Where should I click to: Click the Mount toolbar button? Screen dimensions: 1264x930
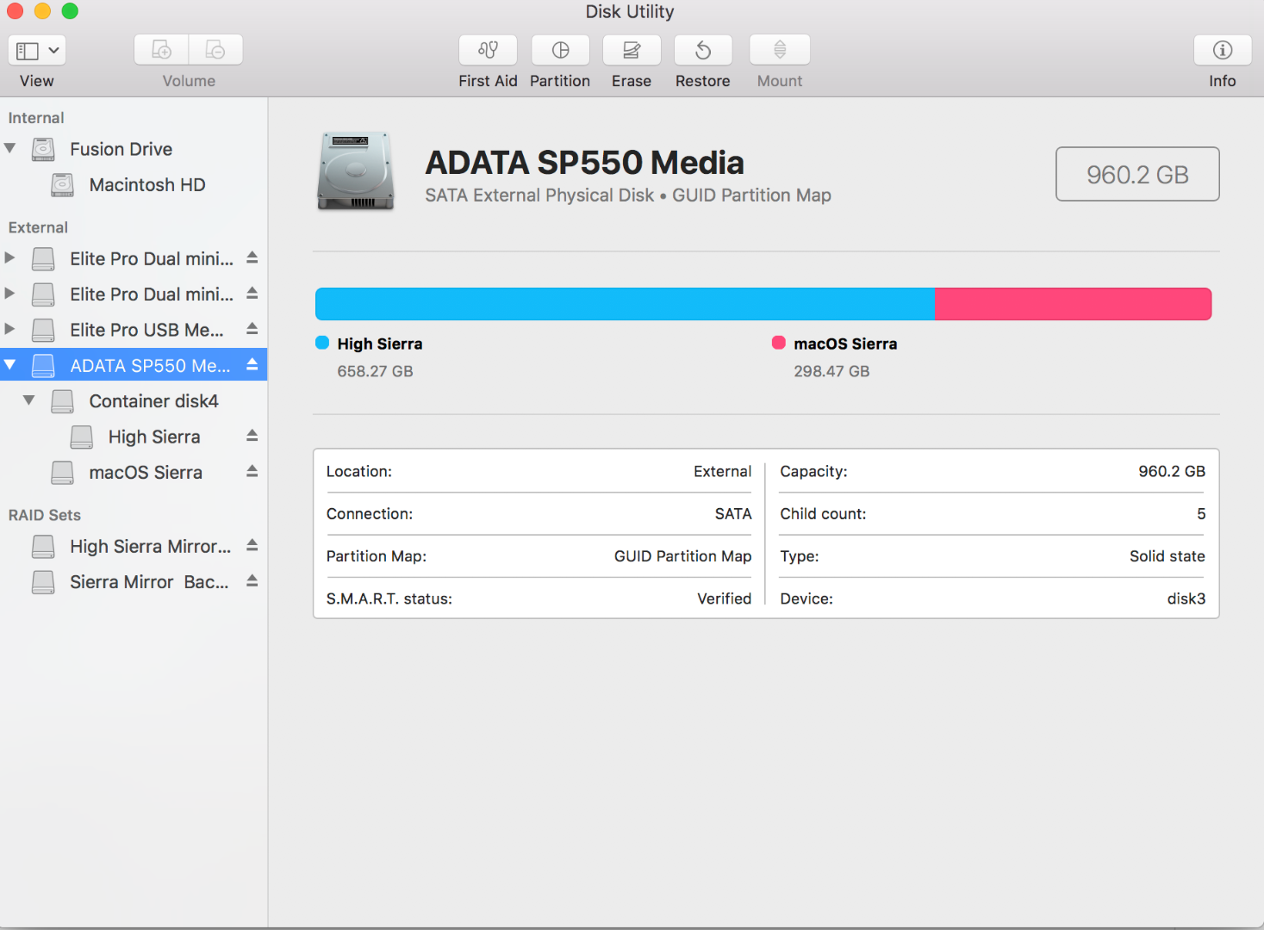click(x=779, y=50)
